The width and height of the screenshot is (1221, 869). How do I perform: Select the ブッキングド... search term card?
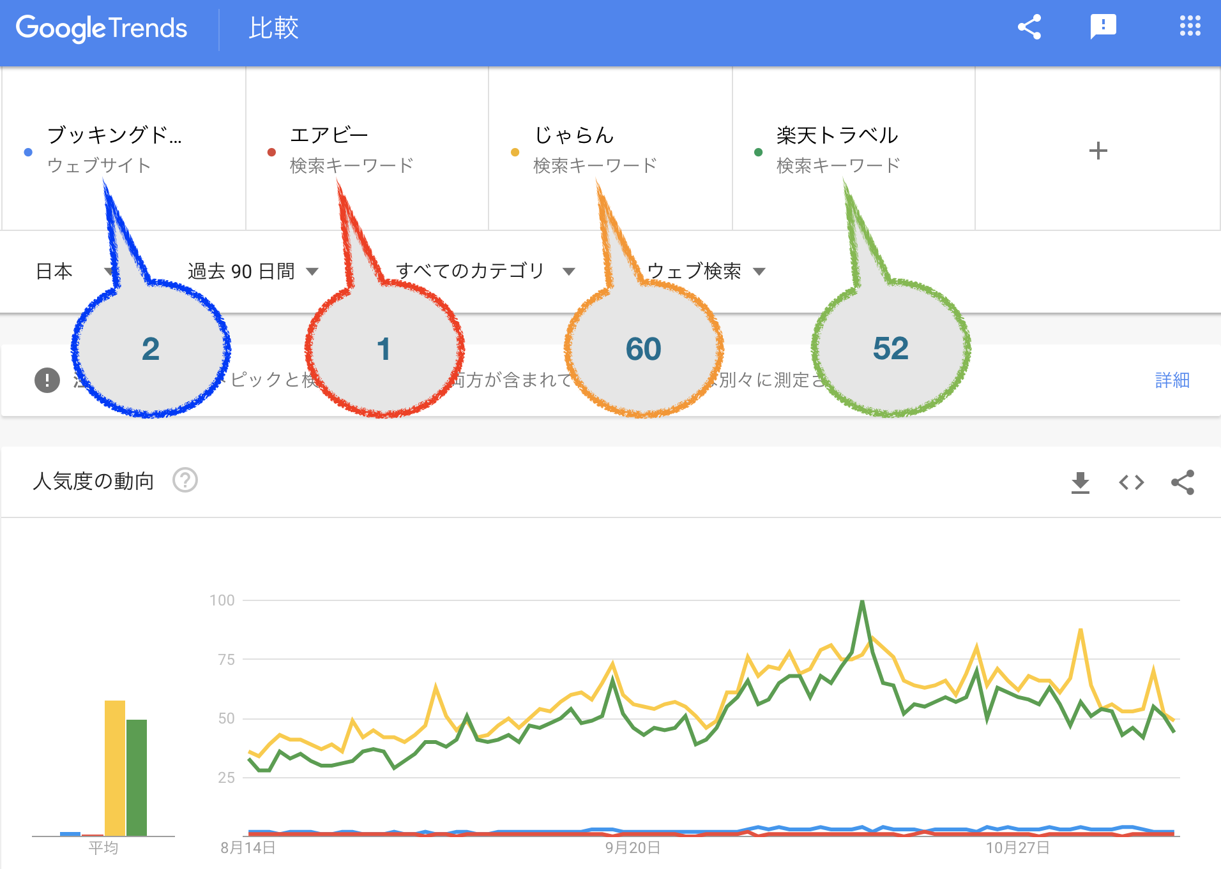115,135
